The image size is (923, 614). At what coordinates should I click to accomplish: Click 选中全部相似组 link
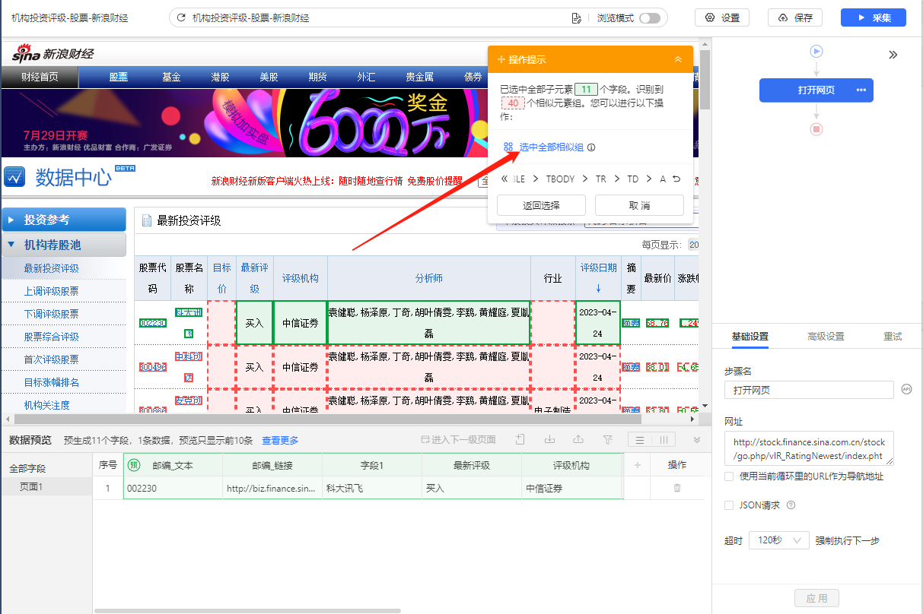pyautogui.click(x=552, y=147)
